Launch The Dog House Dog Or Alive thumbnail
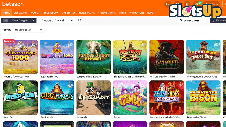This screenshot has height=127, width=226. coord(203,57)
